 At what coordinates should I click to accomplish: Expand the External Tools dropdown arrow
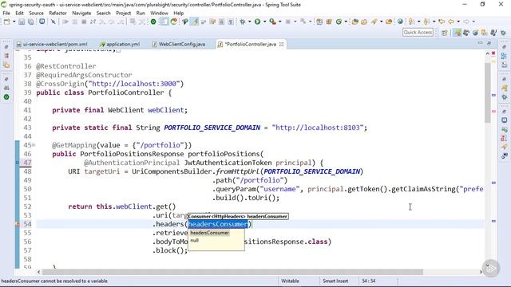coord(279,22)
